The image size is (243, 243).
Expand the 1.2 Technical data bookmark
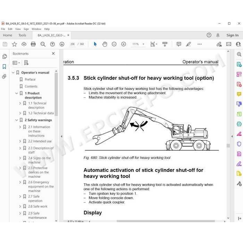[20, 113]
